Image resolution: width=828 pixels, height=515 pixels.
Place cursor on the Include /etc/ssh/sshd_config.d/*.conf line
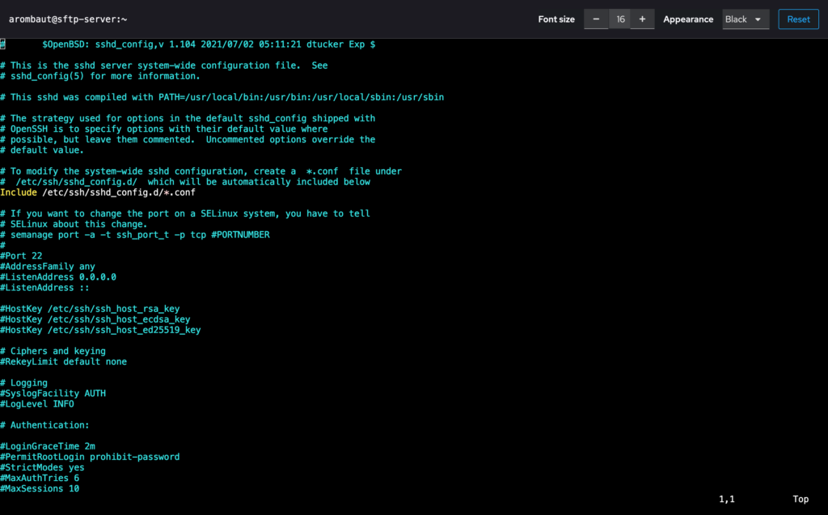97,192
